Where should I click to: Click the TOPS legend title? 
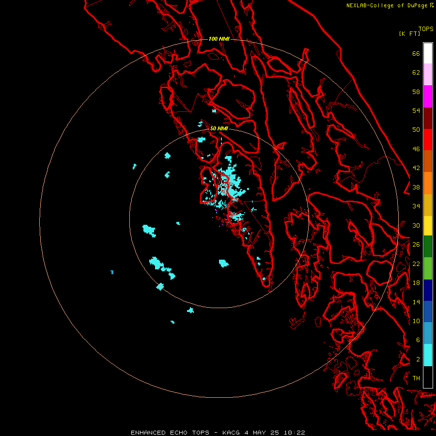click(x=426, y=29)
